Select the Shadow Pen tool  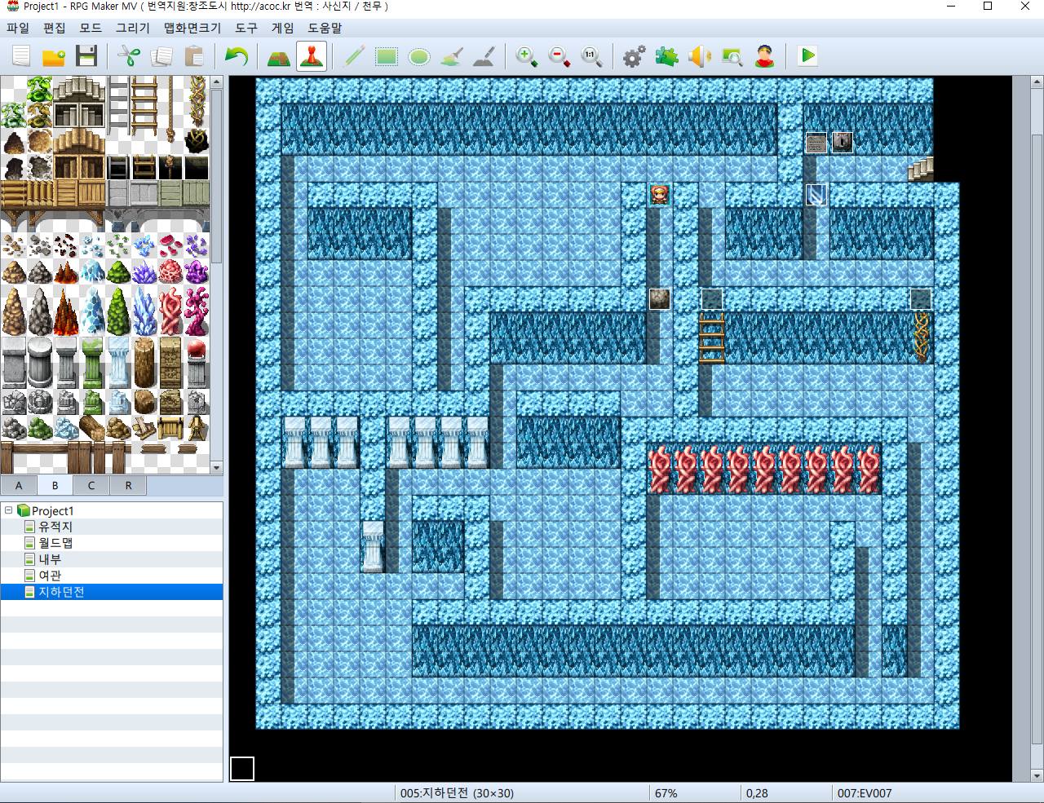pos(484,56)
